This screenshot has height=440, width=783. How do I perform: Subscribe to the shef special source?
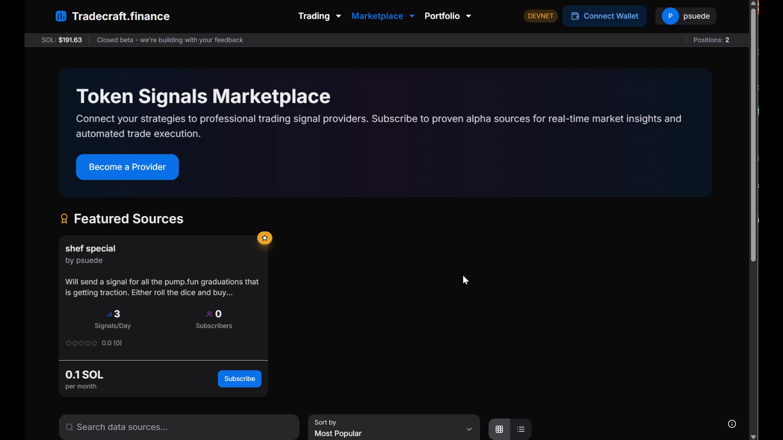tap(239, 379)
